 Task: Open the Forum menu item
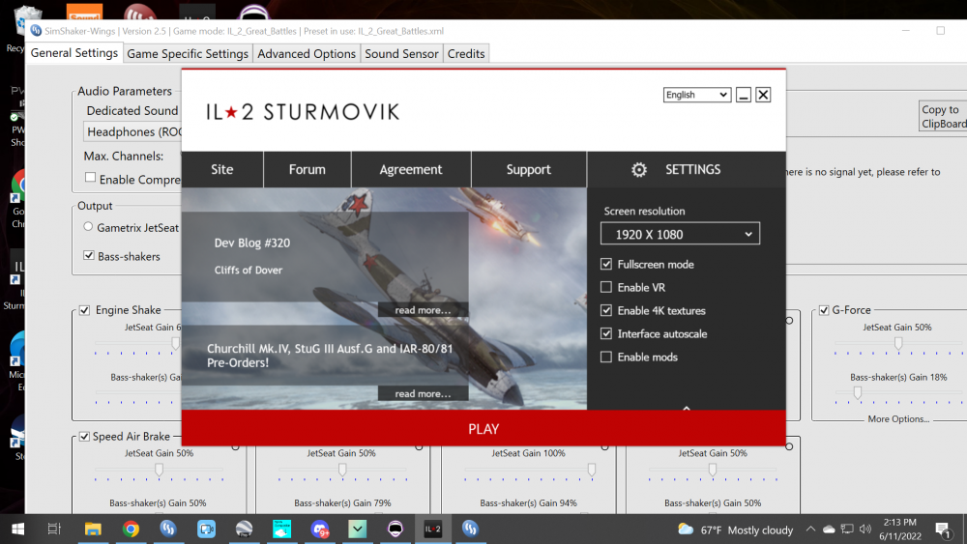pos(307,169)
